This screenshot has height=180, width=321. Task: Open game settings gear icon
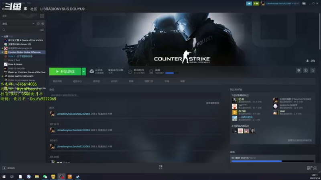coord(299,70)
